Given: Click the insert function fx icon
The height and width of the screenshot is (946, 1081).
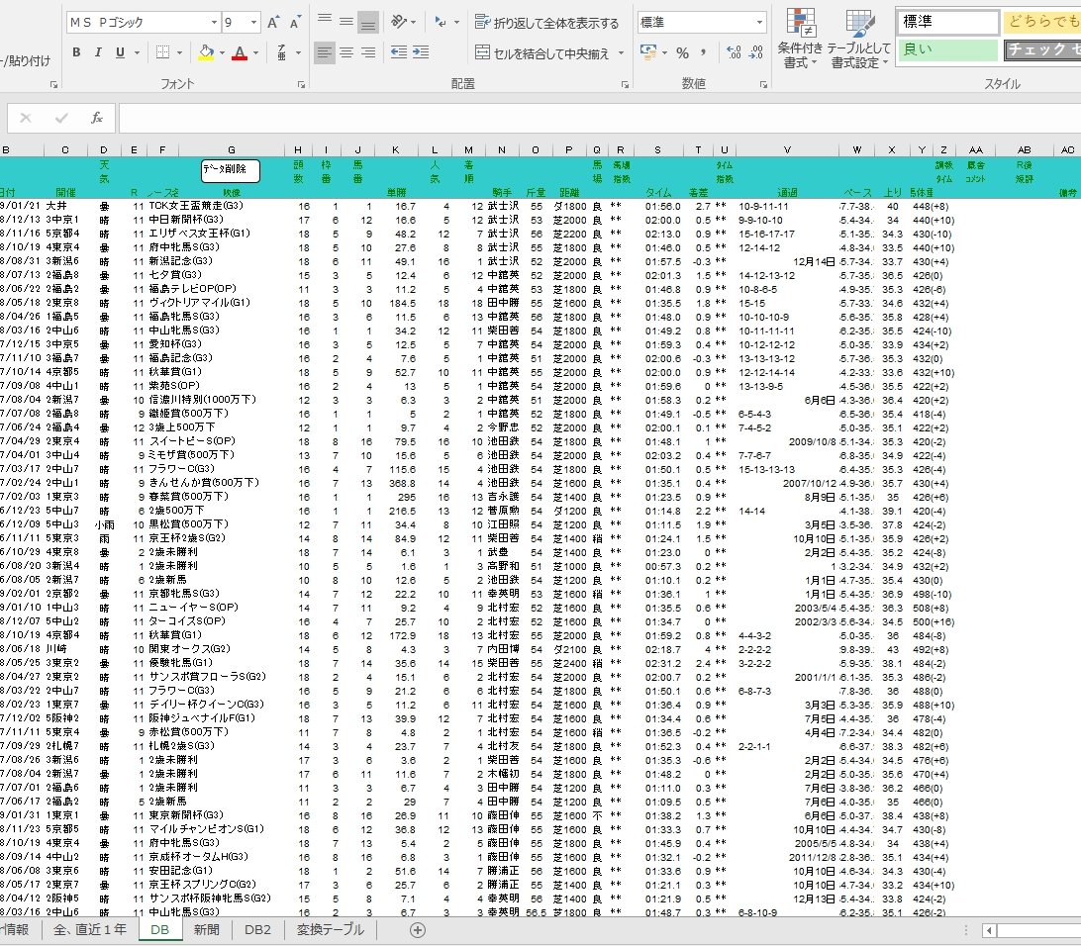Looking at the screenshot, I should click(x=97, y=118).
